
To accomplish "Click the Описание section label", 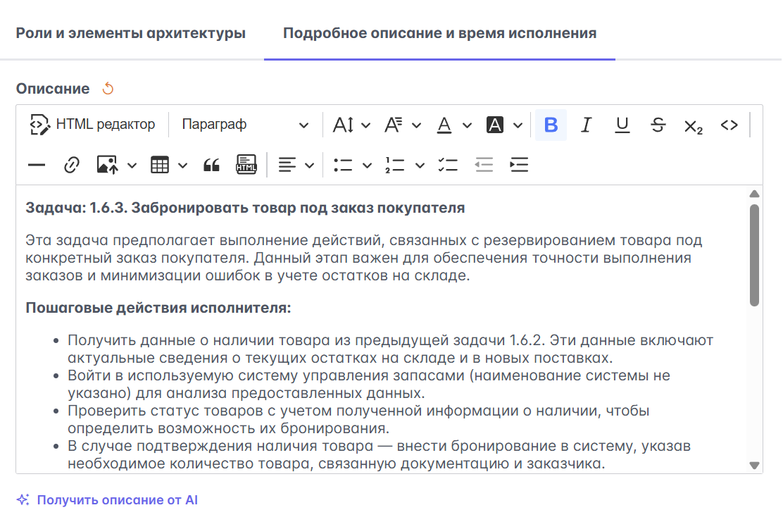I will click(x=53, y=89).
